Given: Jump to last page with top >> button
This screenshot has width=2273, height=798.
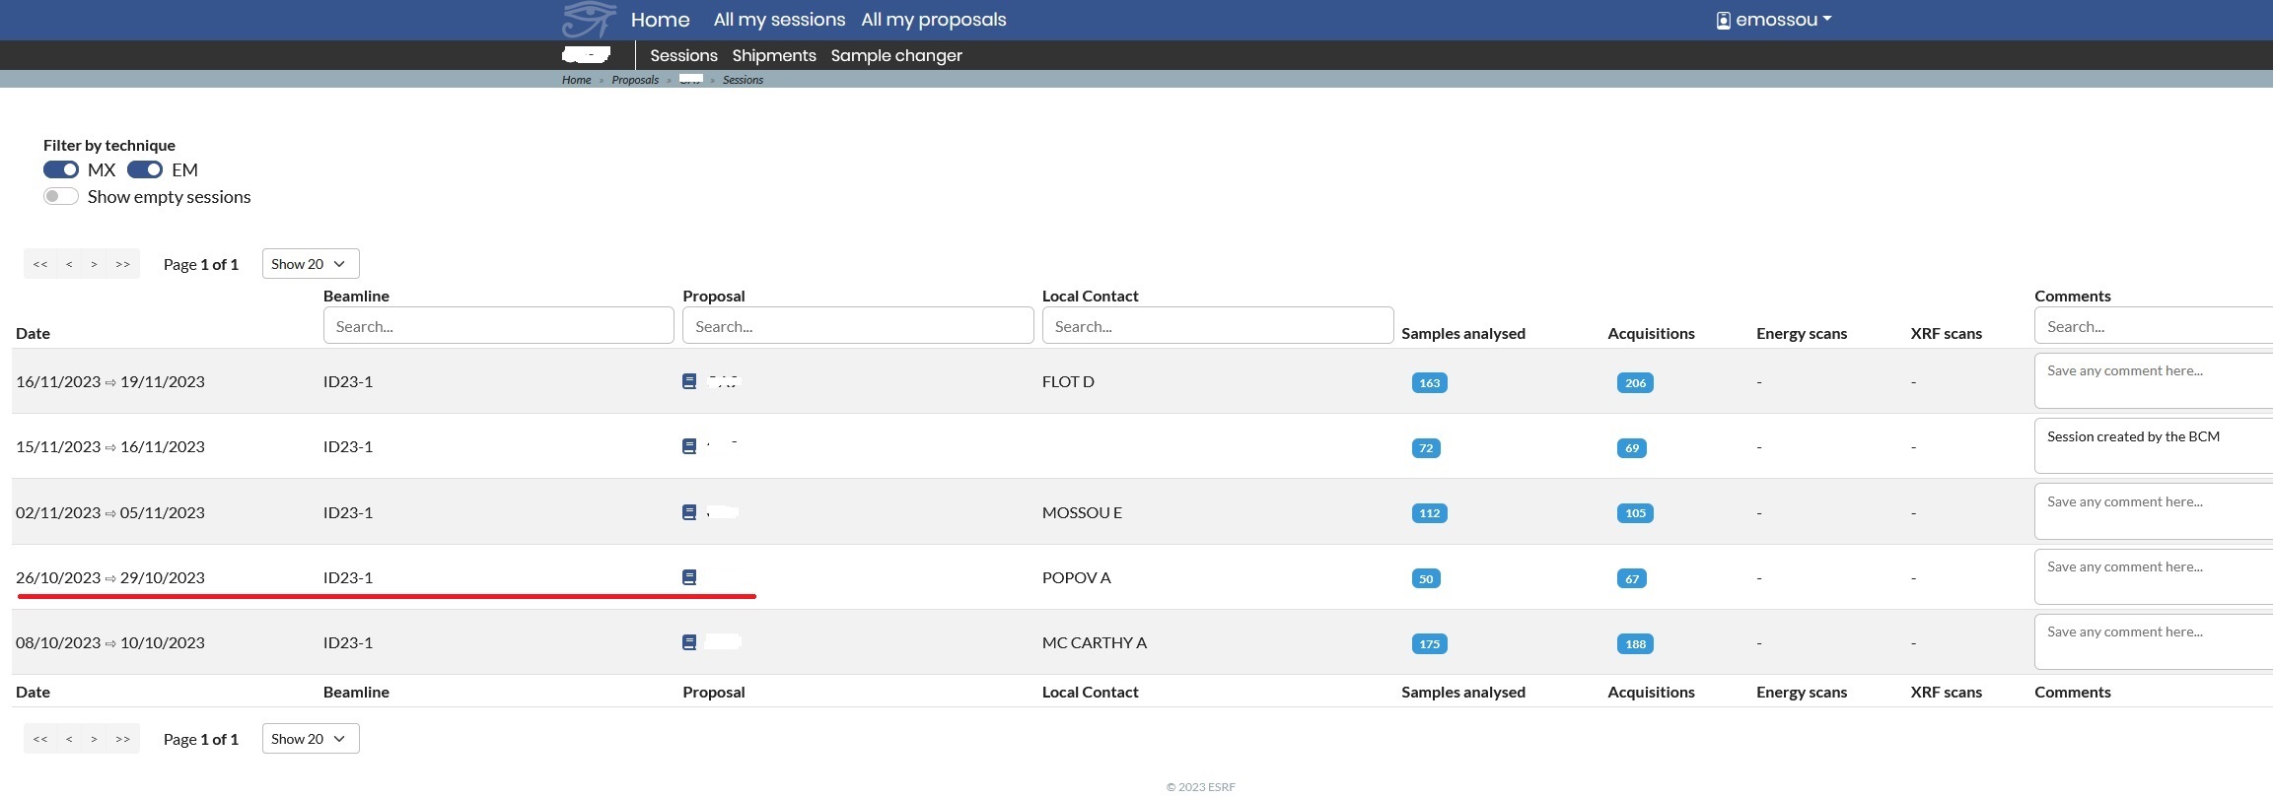Looking at the screenshot, I should pos(122,264).
